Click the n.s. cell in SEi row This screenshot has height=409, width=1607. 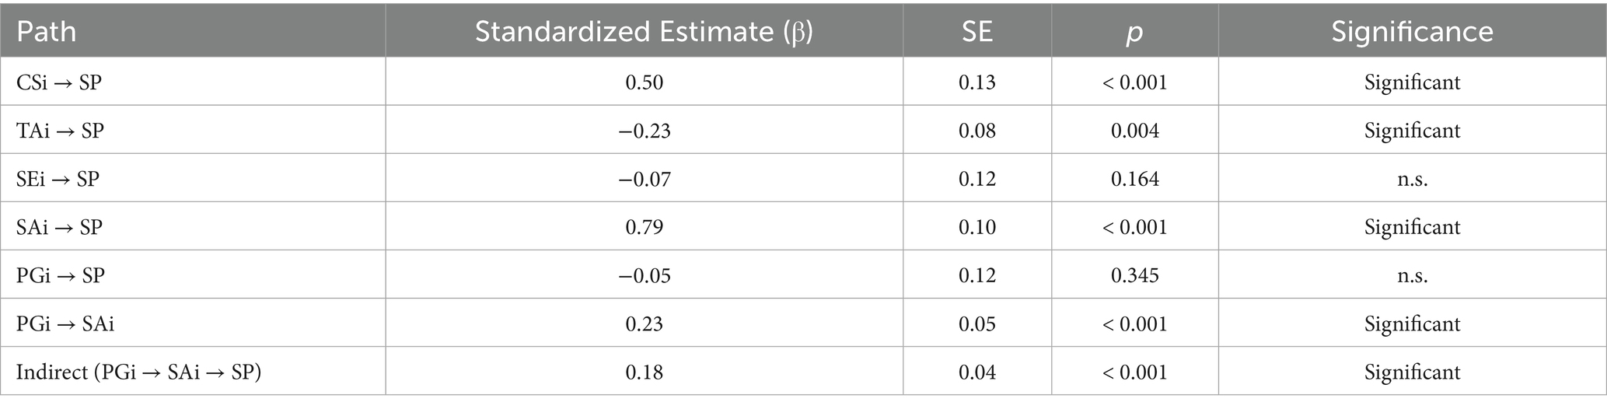point(1412,179)
